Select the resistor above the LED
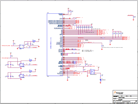The image size is (138, 104). 100,76
